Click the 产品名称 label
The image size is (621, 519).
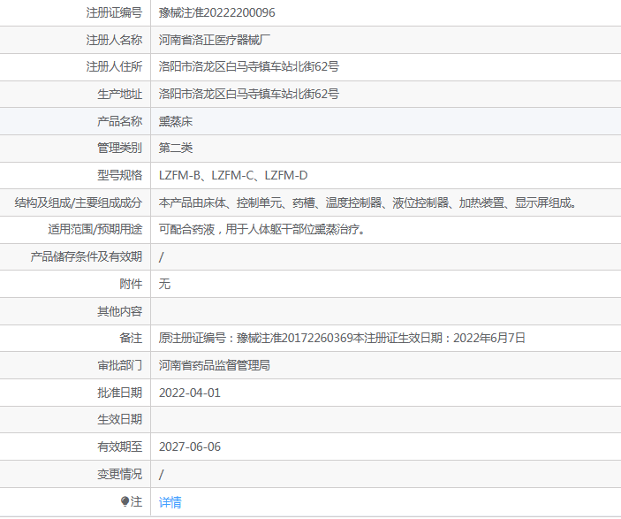(x=119, y=121)
